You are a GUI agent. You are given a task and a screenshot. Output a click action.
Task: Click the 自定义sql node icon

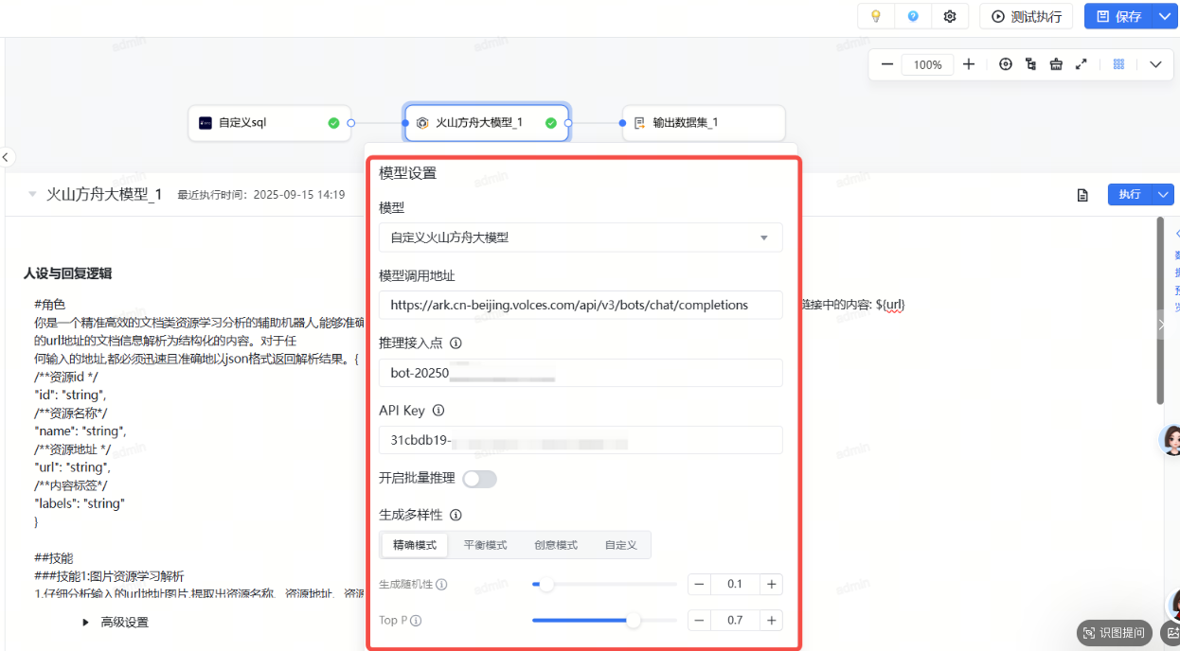(x=206, y=123)
